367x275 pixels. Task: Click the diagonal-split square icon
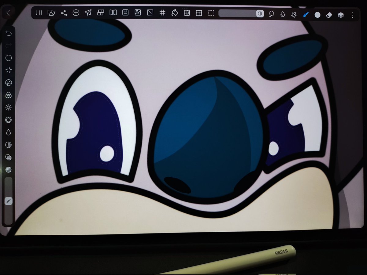150,13
